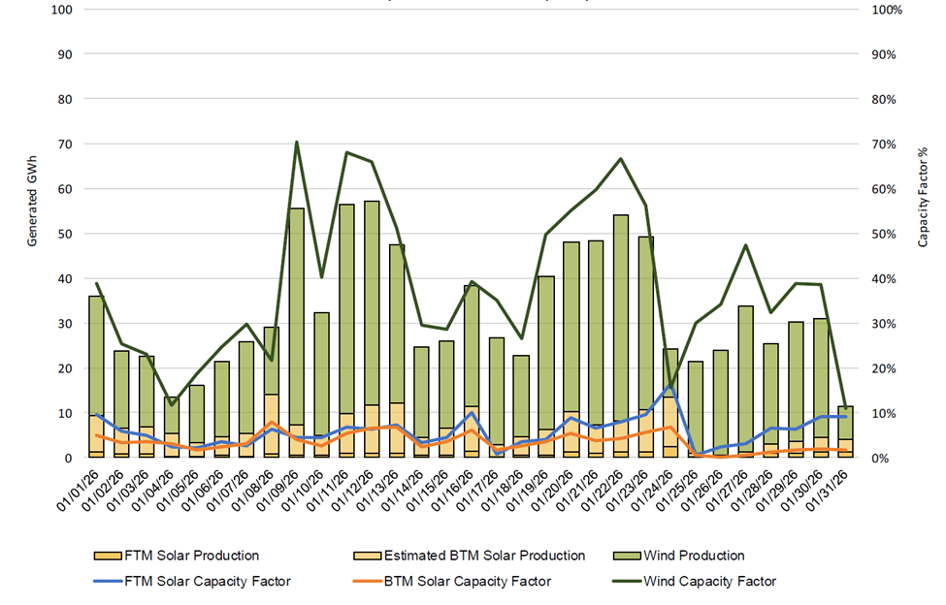Click the FTM solar line peak on 01/24/26

pyautogui.click(x=671, y=386)
